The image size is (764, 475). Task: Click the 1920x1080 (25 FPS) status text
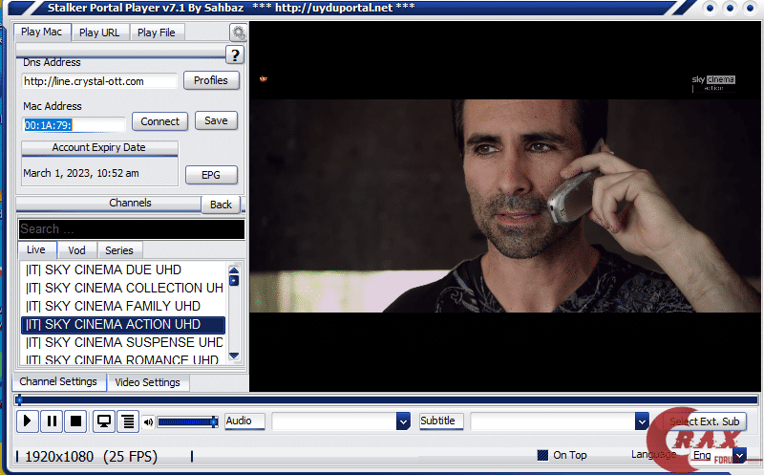(x=91, y=457)
